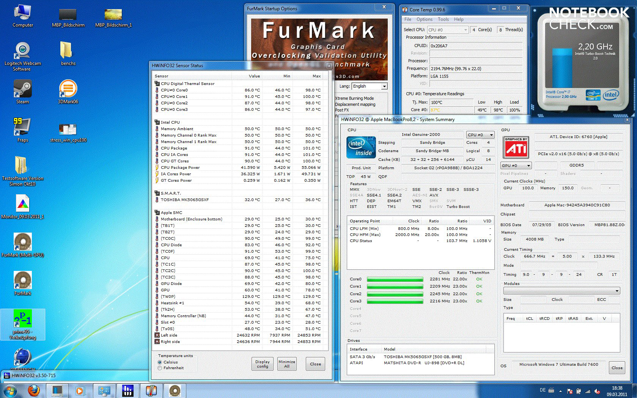The height and width of the screenshot is (398, 637).
Task: Click the Core3 usage bar
Action: [x=395, y=302]
